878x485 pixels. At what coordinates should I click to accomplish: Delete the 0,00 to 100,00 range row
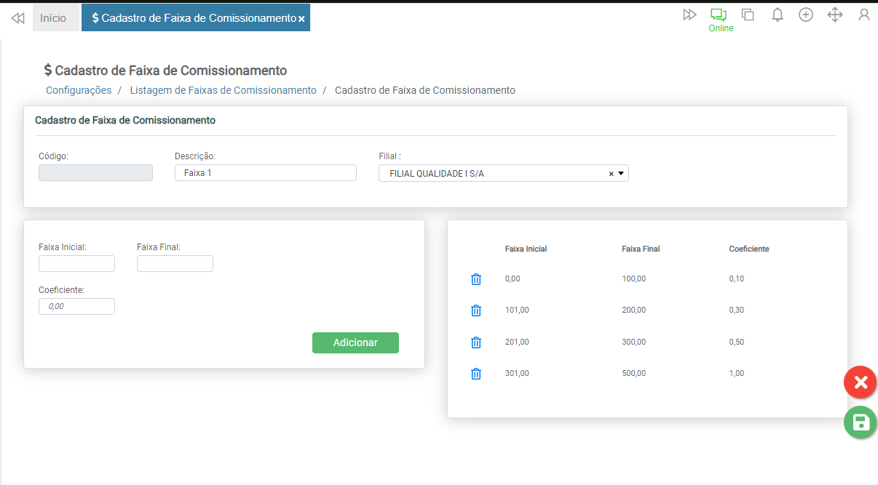(476, 279)
